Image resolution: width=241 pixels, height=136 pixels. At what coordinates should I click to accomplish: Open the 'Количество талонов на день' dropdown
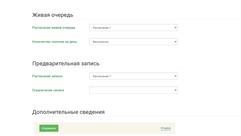tap(133, 42)
